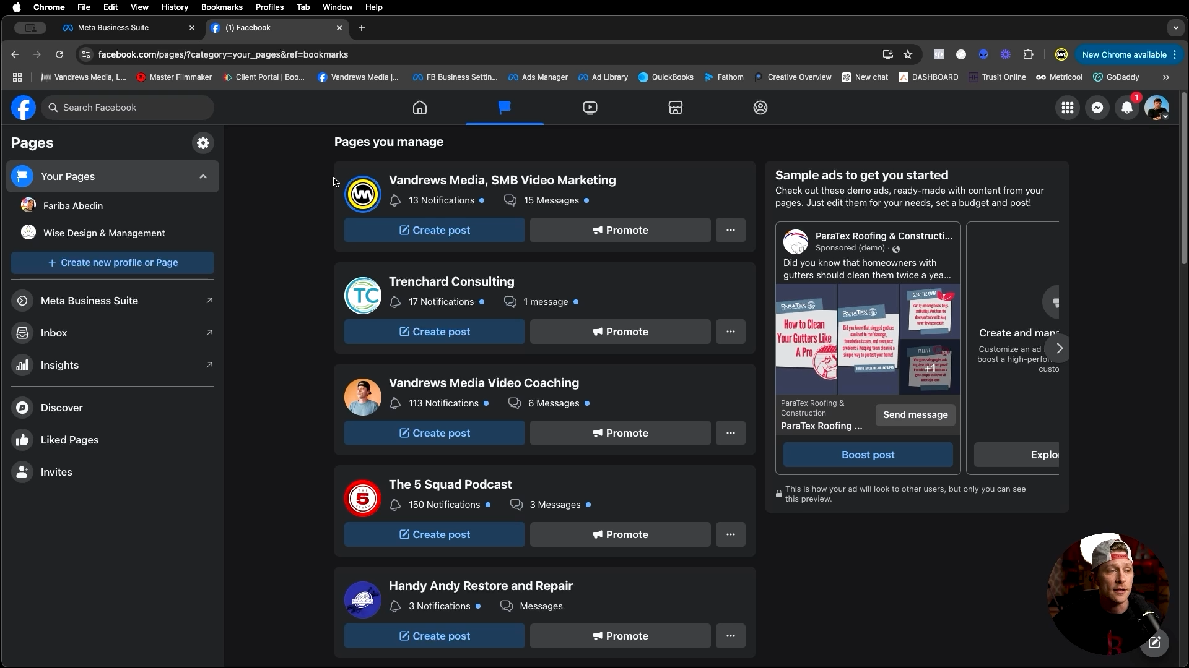The image size is (1189, 668).
Task: Reload the page in Chrome
Action: (59, 54)
